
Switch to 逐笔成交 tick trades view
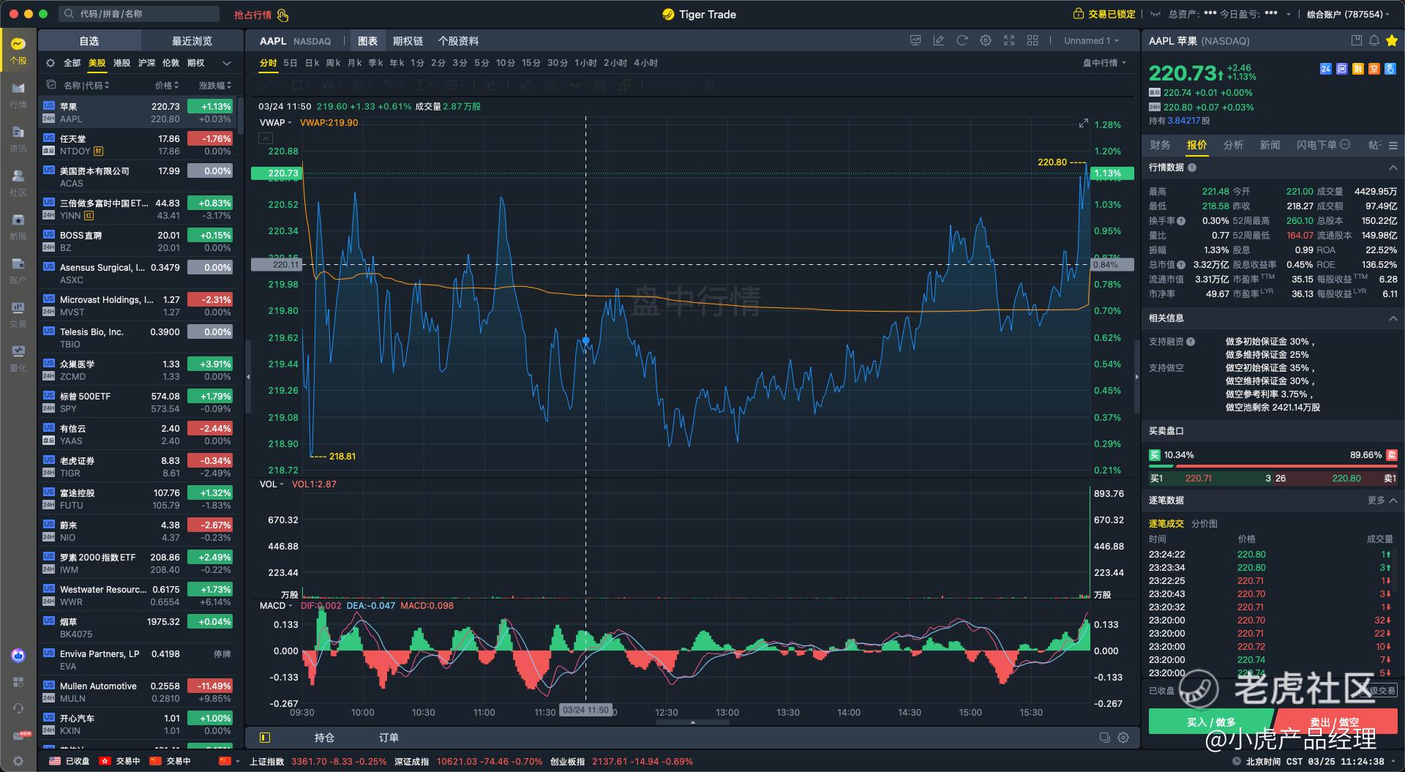(1166, 523)
